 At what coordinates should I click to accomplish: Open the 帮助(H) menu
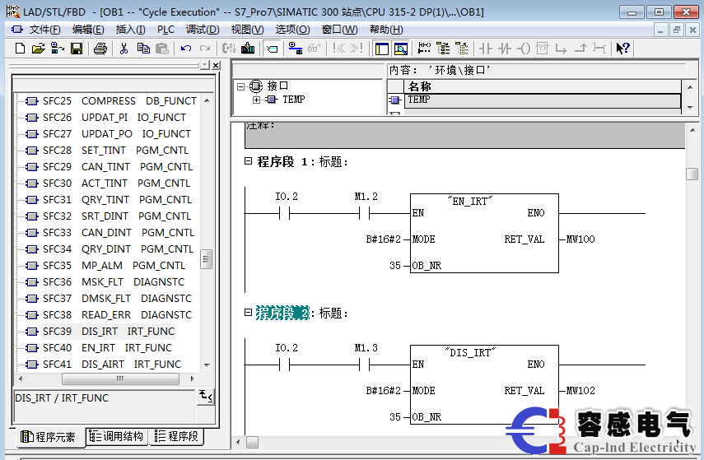click(x=386, y=30)
